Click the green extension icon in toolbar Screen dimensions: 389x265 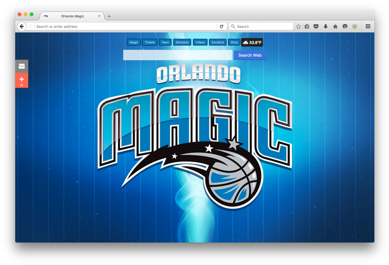pyautogui.click(x=355, y=26)
